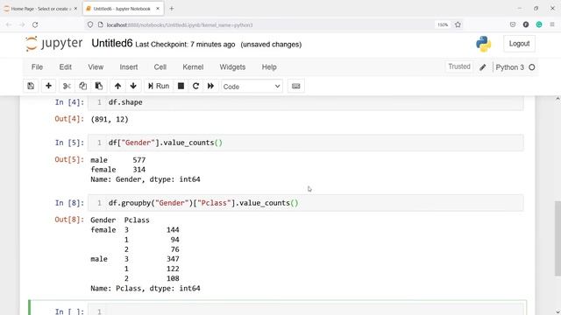561x315 pixels.
Task: Click the empty new code cell
Action: [x=306, y=310]
